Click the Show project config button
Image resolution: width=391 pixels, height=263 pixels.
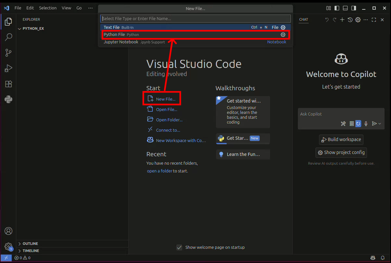point(341,152)
